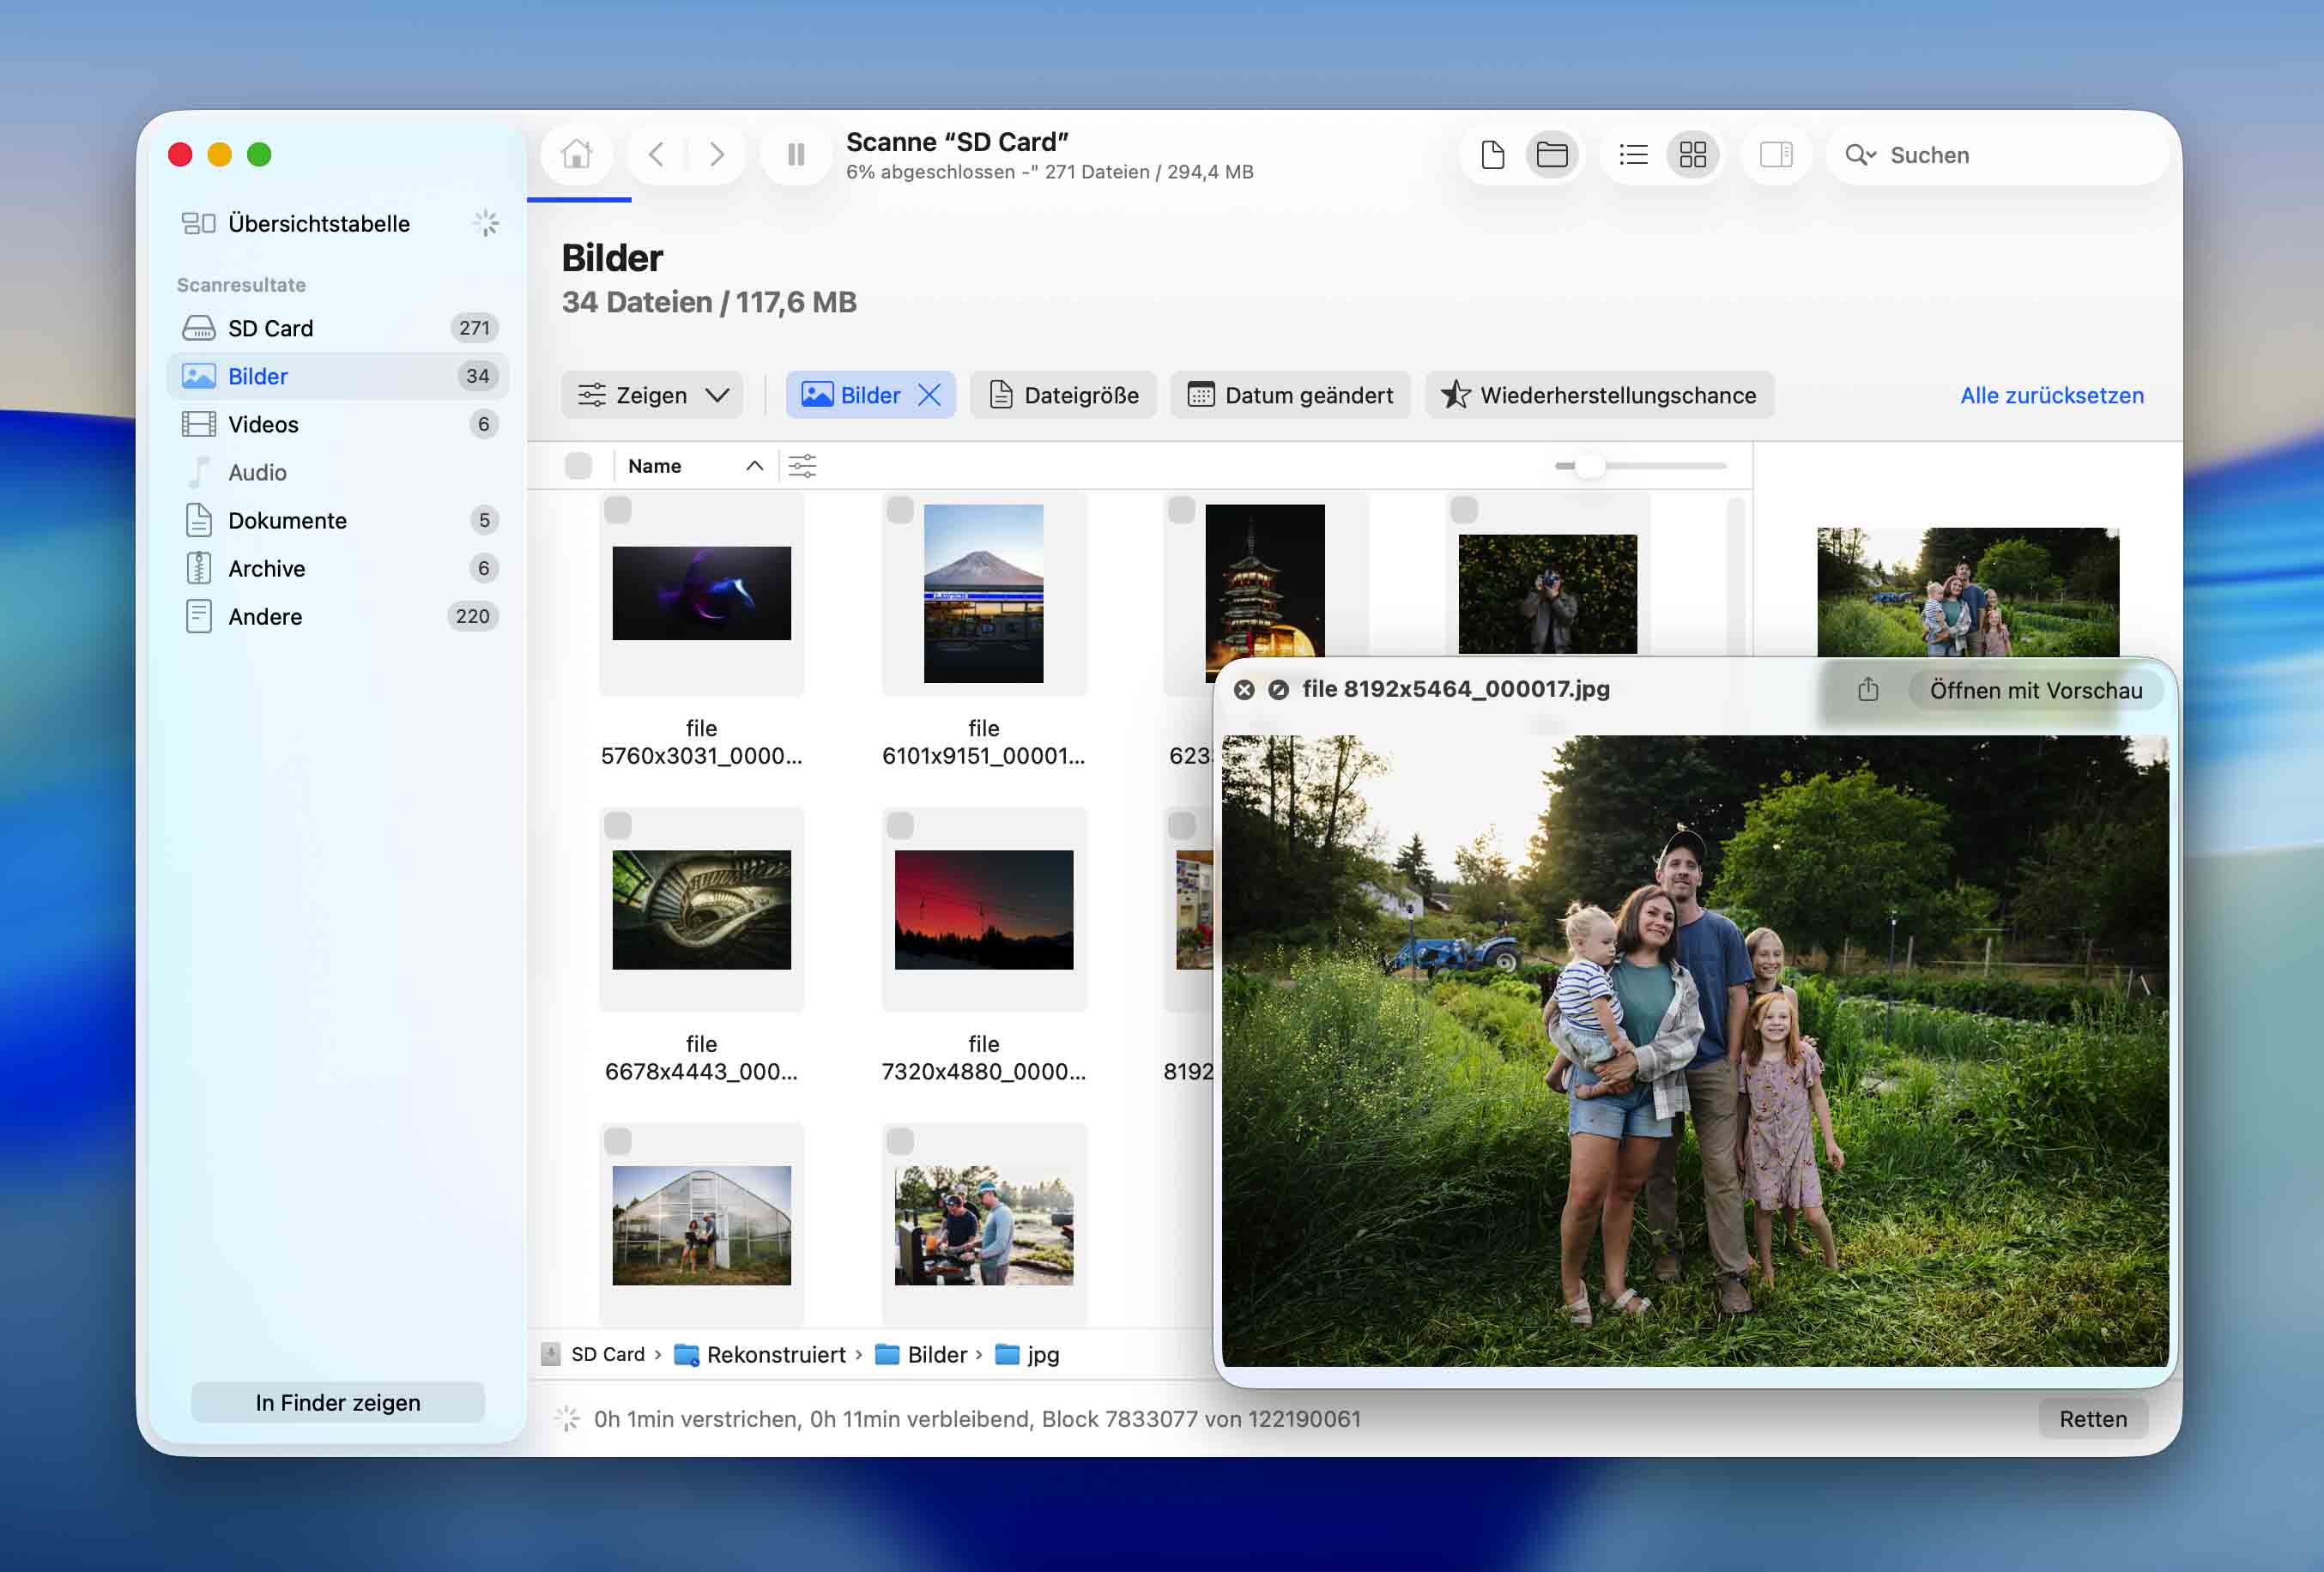Remove the Bilder filter with X
The height and width of the screenshot is (1572, 2324).
point(929,395)
